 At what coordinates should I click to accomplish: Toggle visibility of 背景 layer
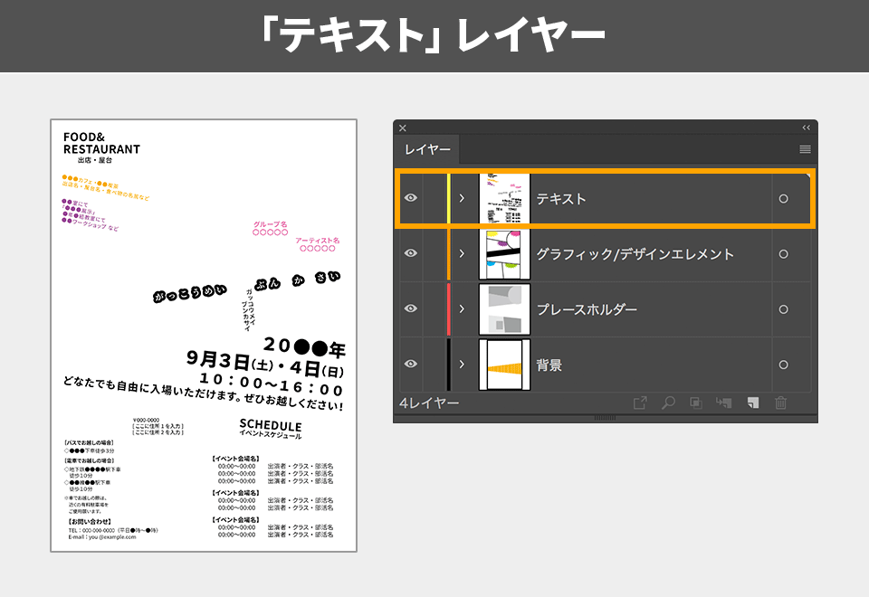coord(411,365)
